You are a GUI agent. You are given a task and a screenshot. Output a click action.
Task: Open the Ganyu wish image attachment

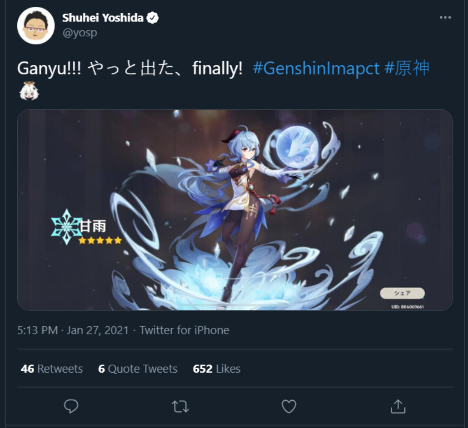pyautogui.click(x=235, y=210)
